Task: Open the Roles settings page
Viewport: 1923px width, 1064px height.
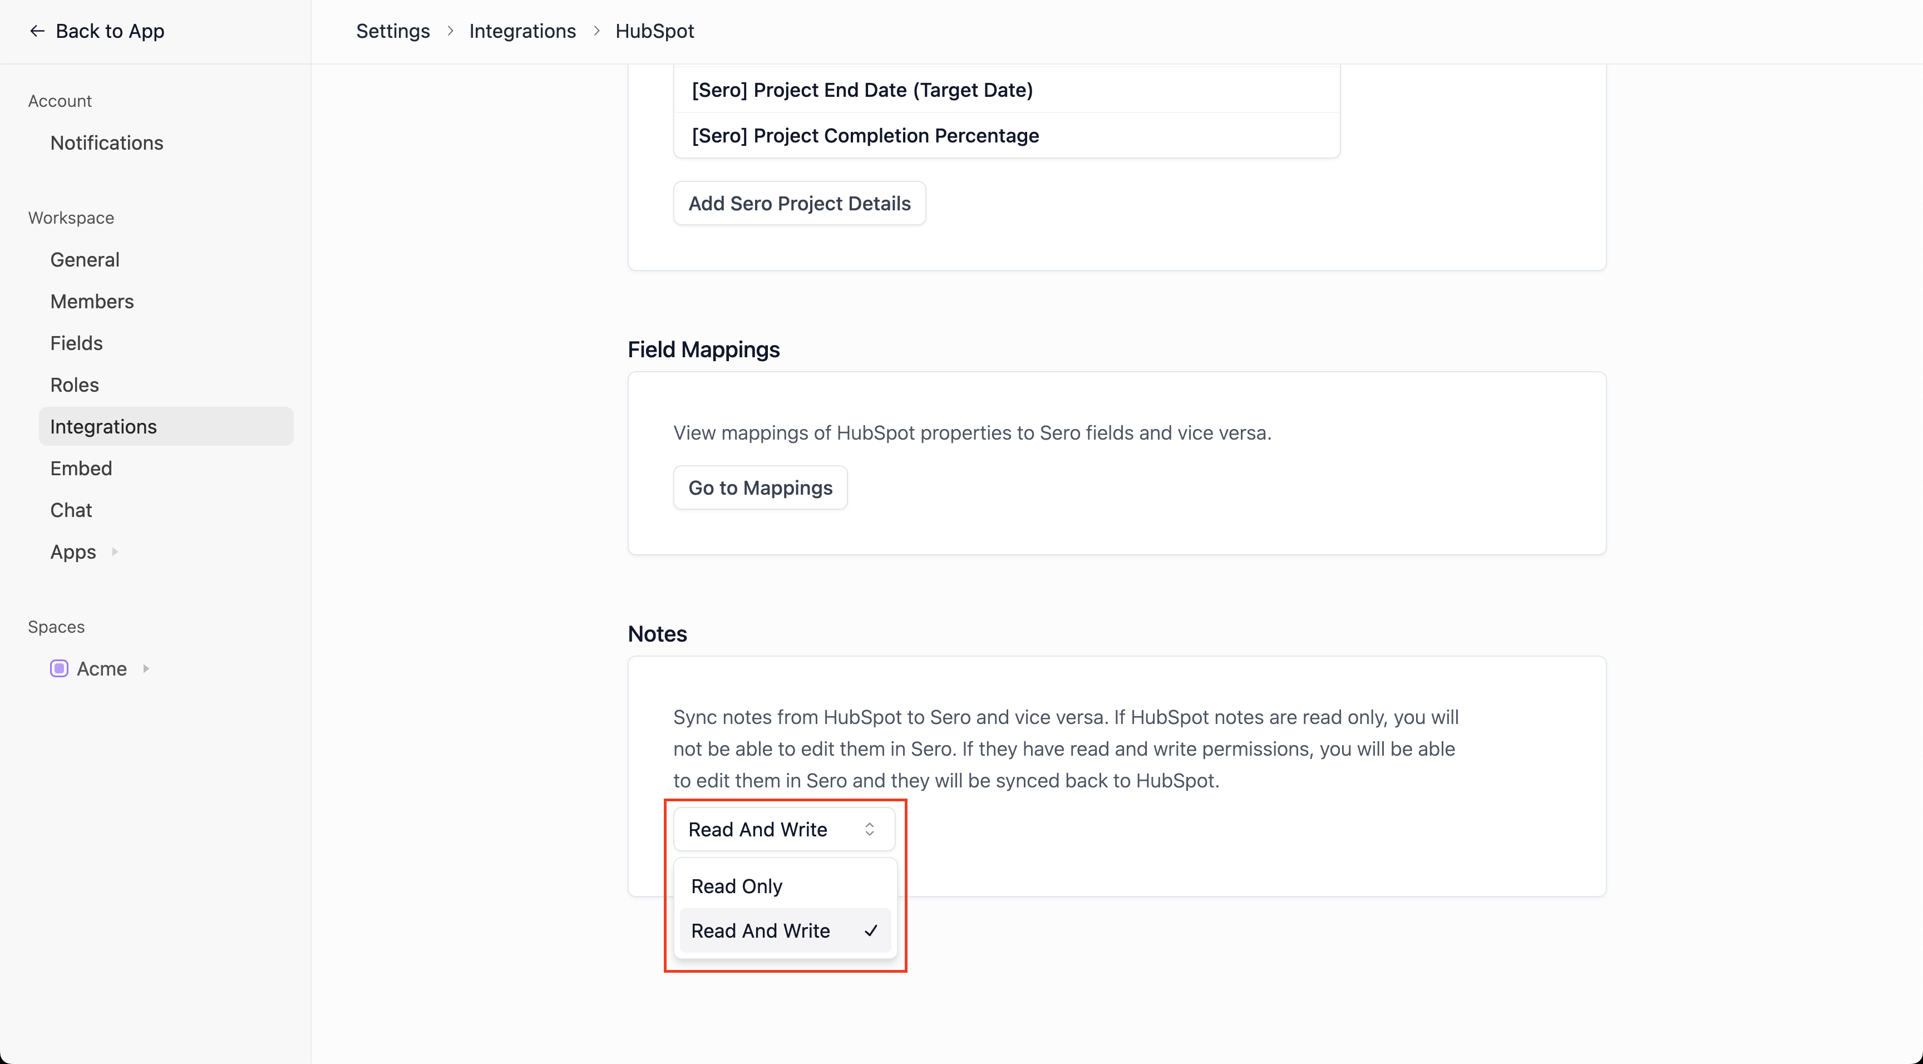Action: tap(74, 385)
